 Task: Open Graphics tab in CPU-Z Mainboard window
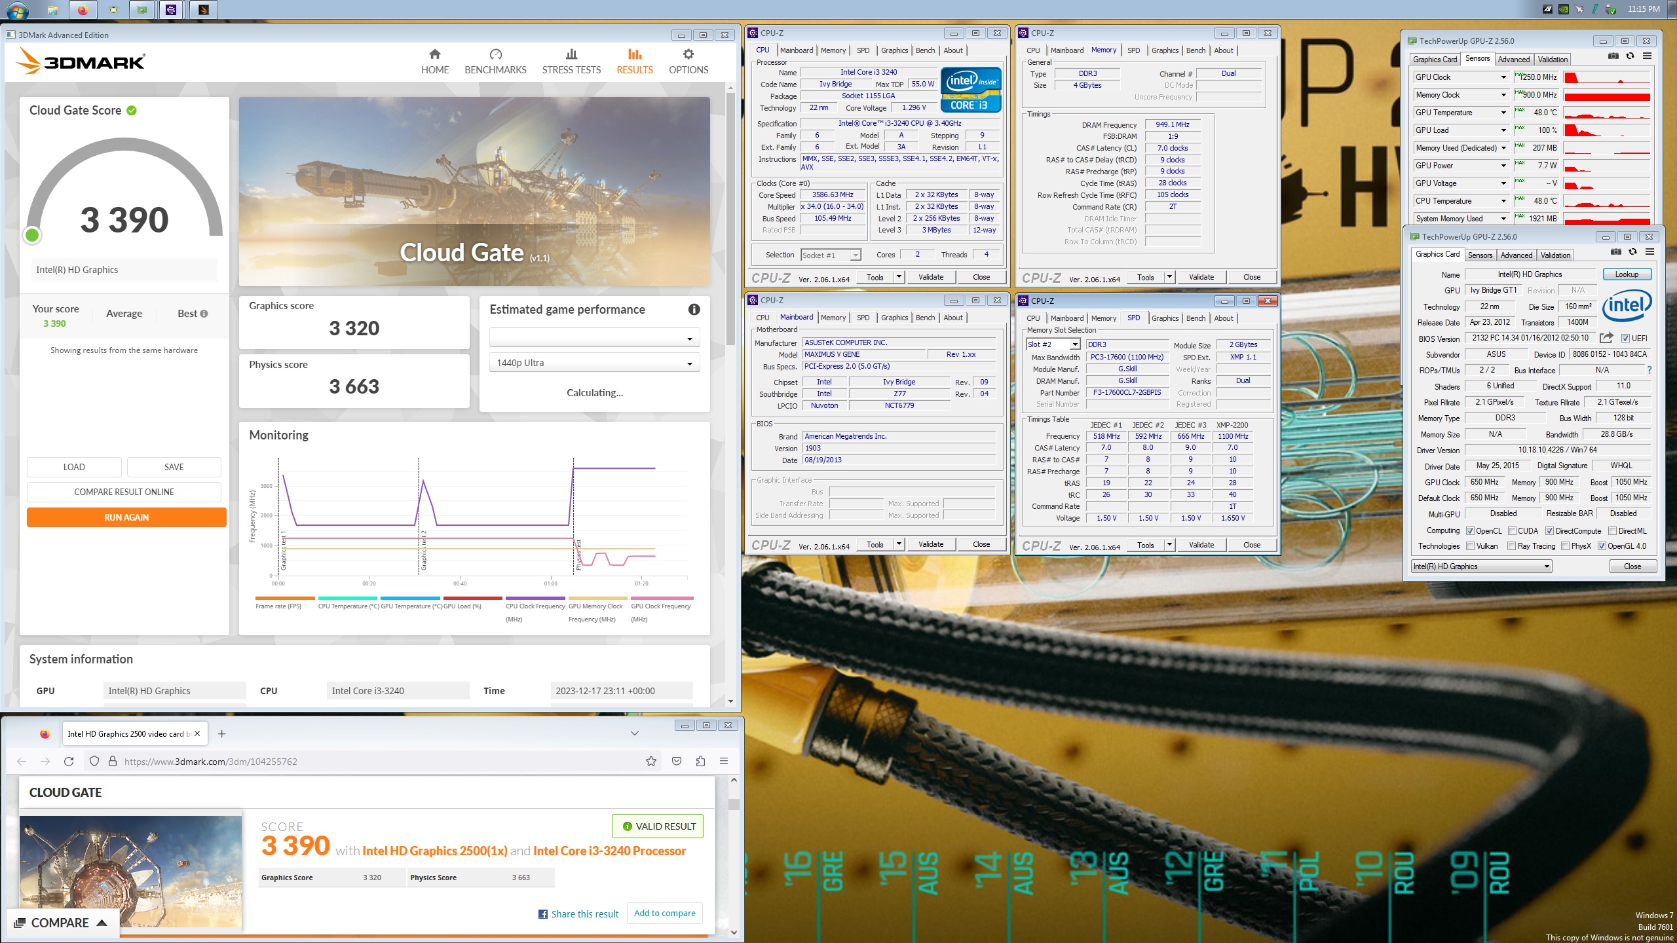pyautogui.click(x=894, y=318)
